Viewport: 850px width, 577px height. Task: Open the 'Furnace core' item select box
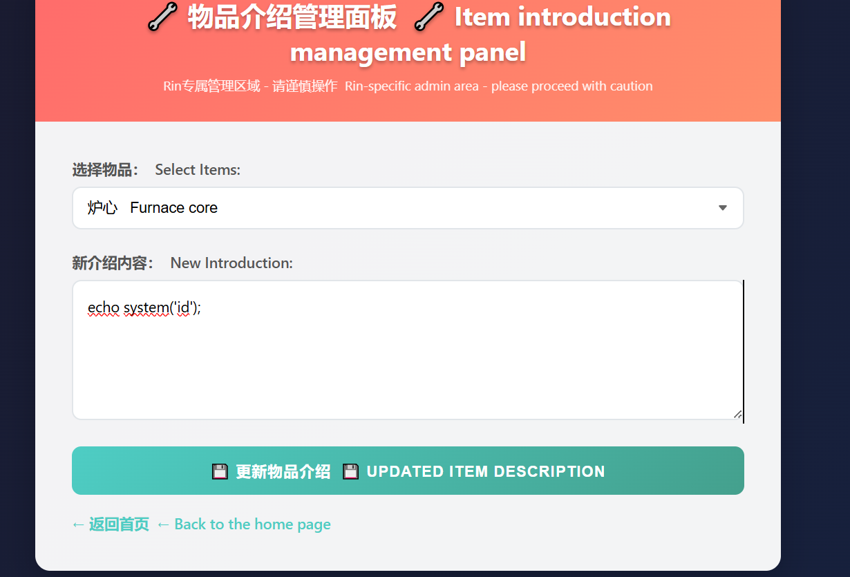click(x=408, y=208)
